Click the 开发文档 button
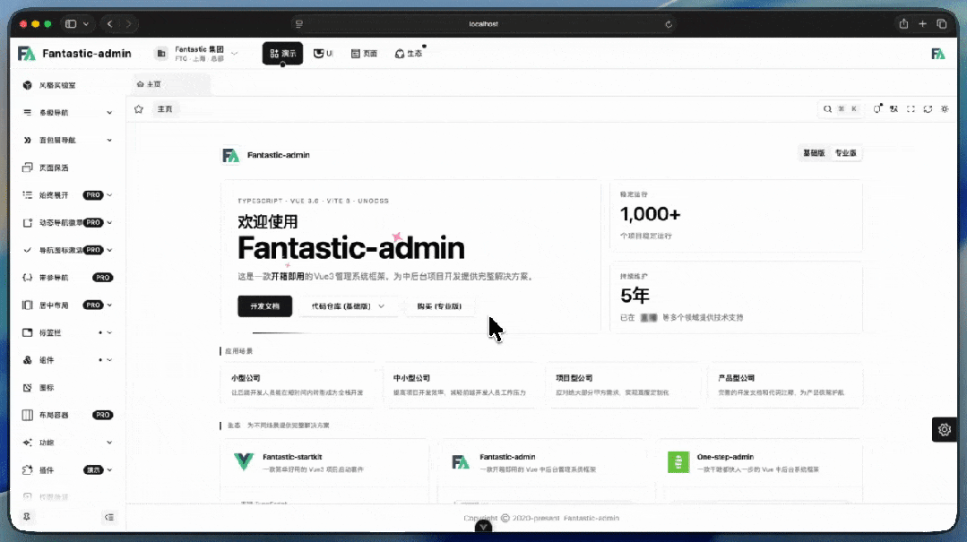The width and height of the screenshot is (967, 542). point(264,306)
